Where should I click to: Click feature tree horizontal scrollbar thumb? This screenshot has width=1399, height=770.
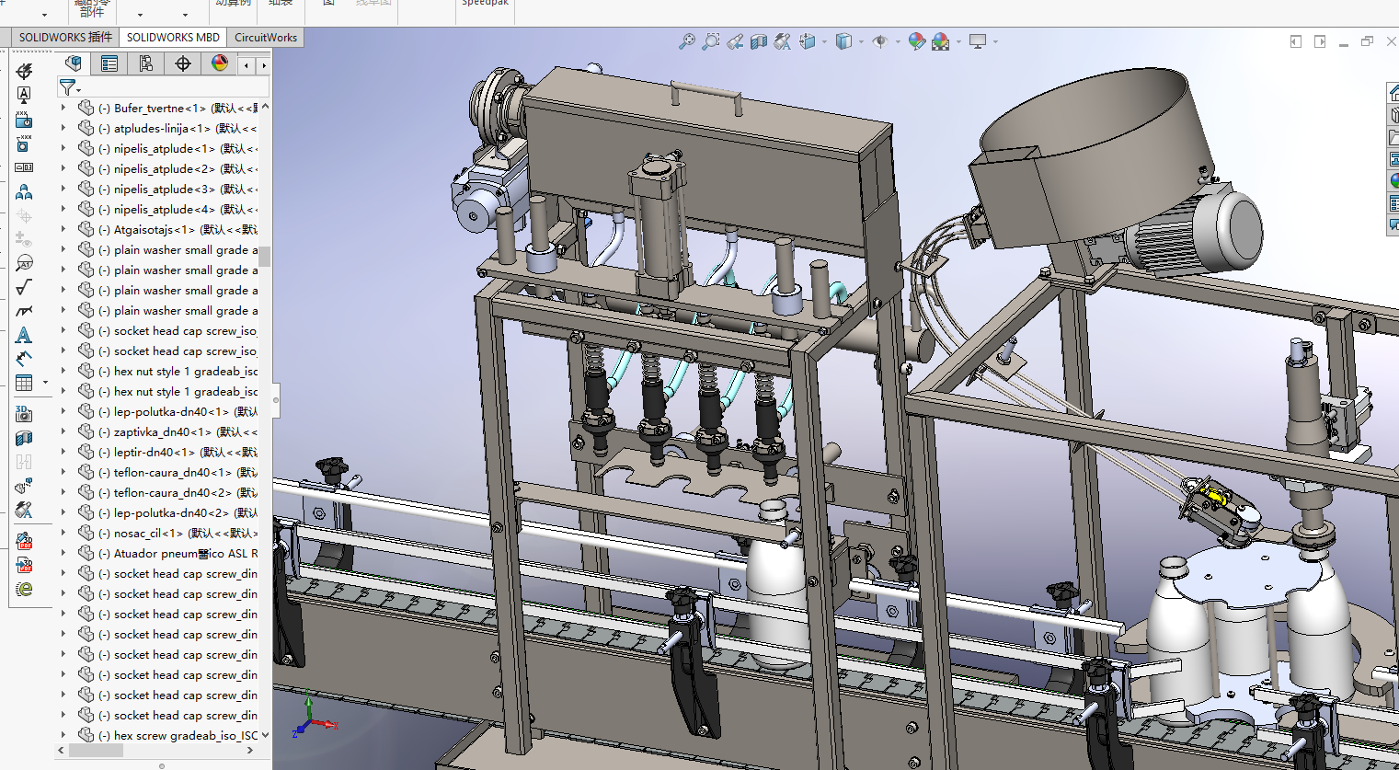click(x=97, y=751)
